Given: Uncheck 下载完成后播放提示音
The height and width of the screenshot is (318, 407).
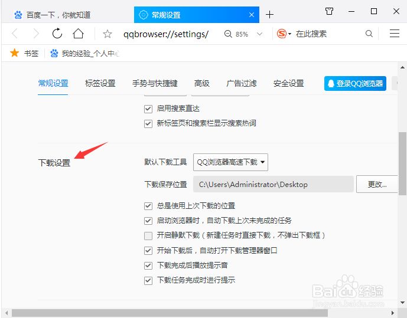Looking at the screenshot, I should click(148, 265).
